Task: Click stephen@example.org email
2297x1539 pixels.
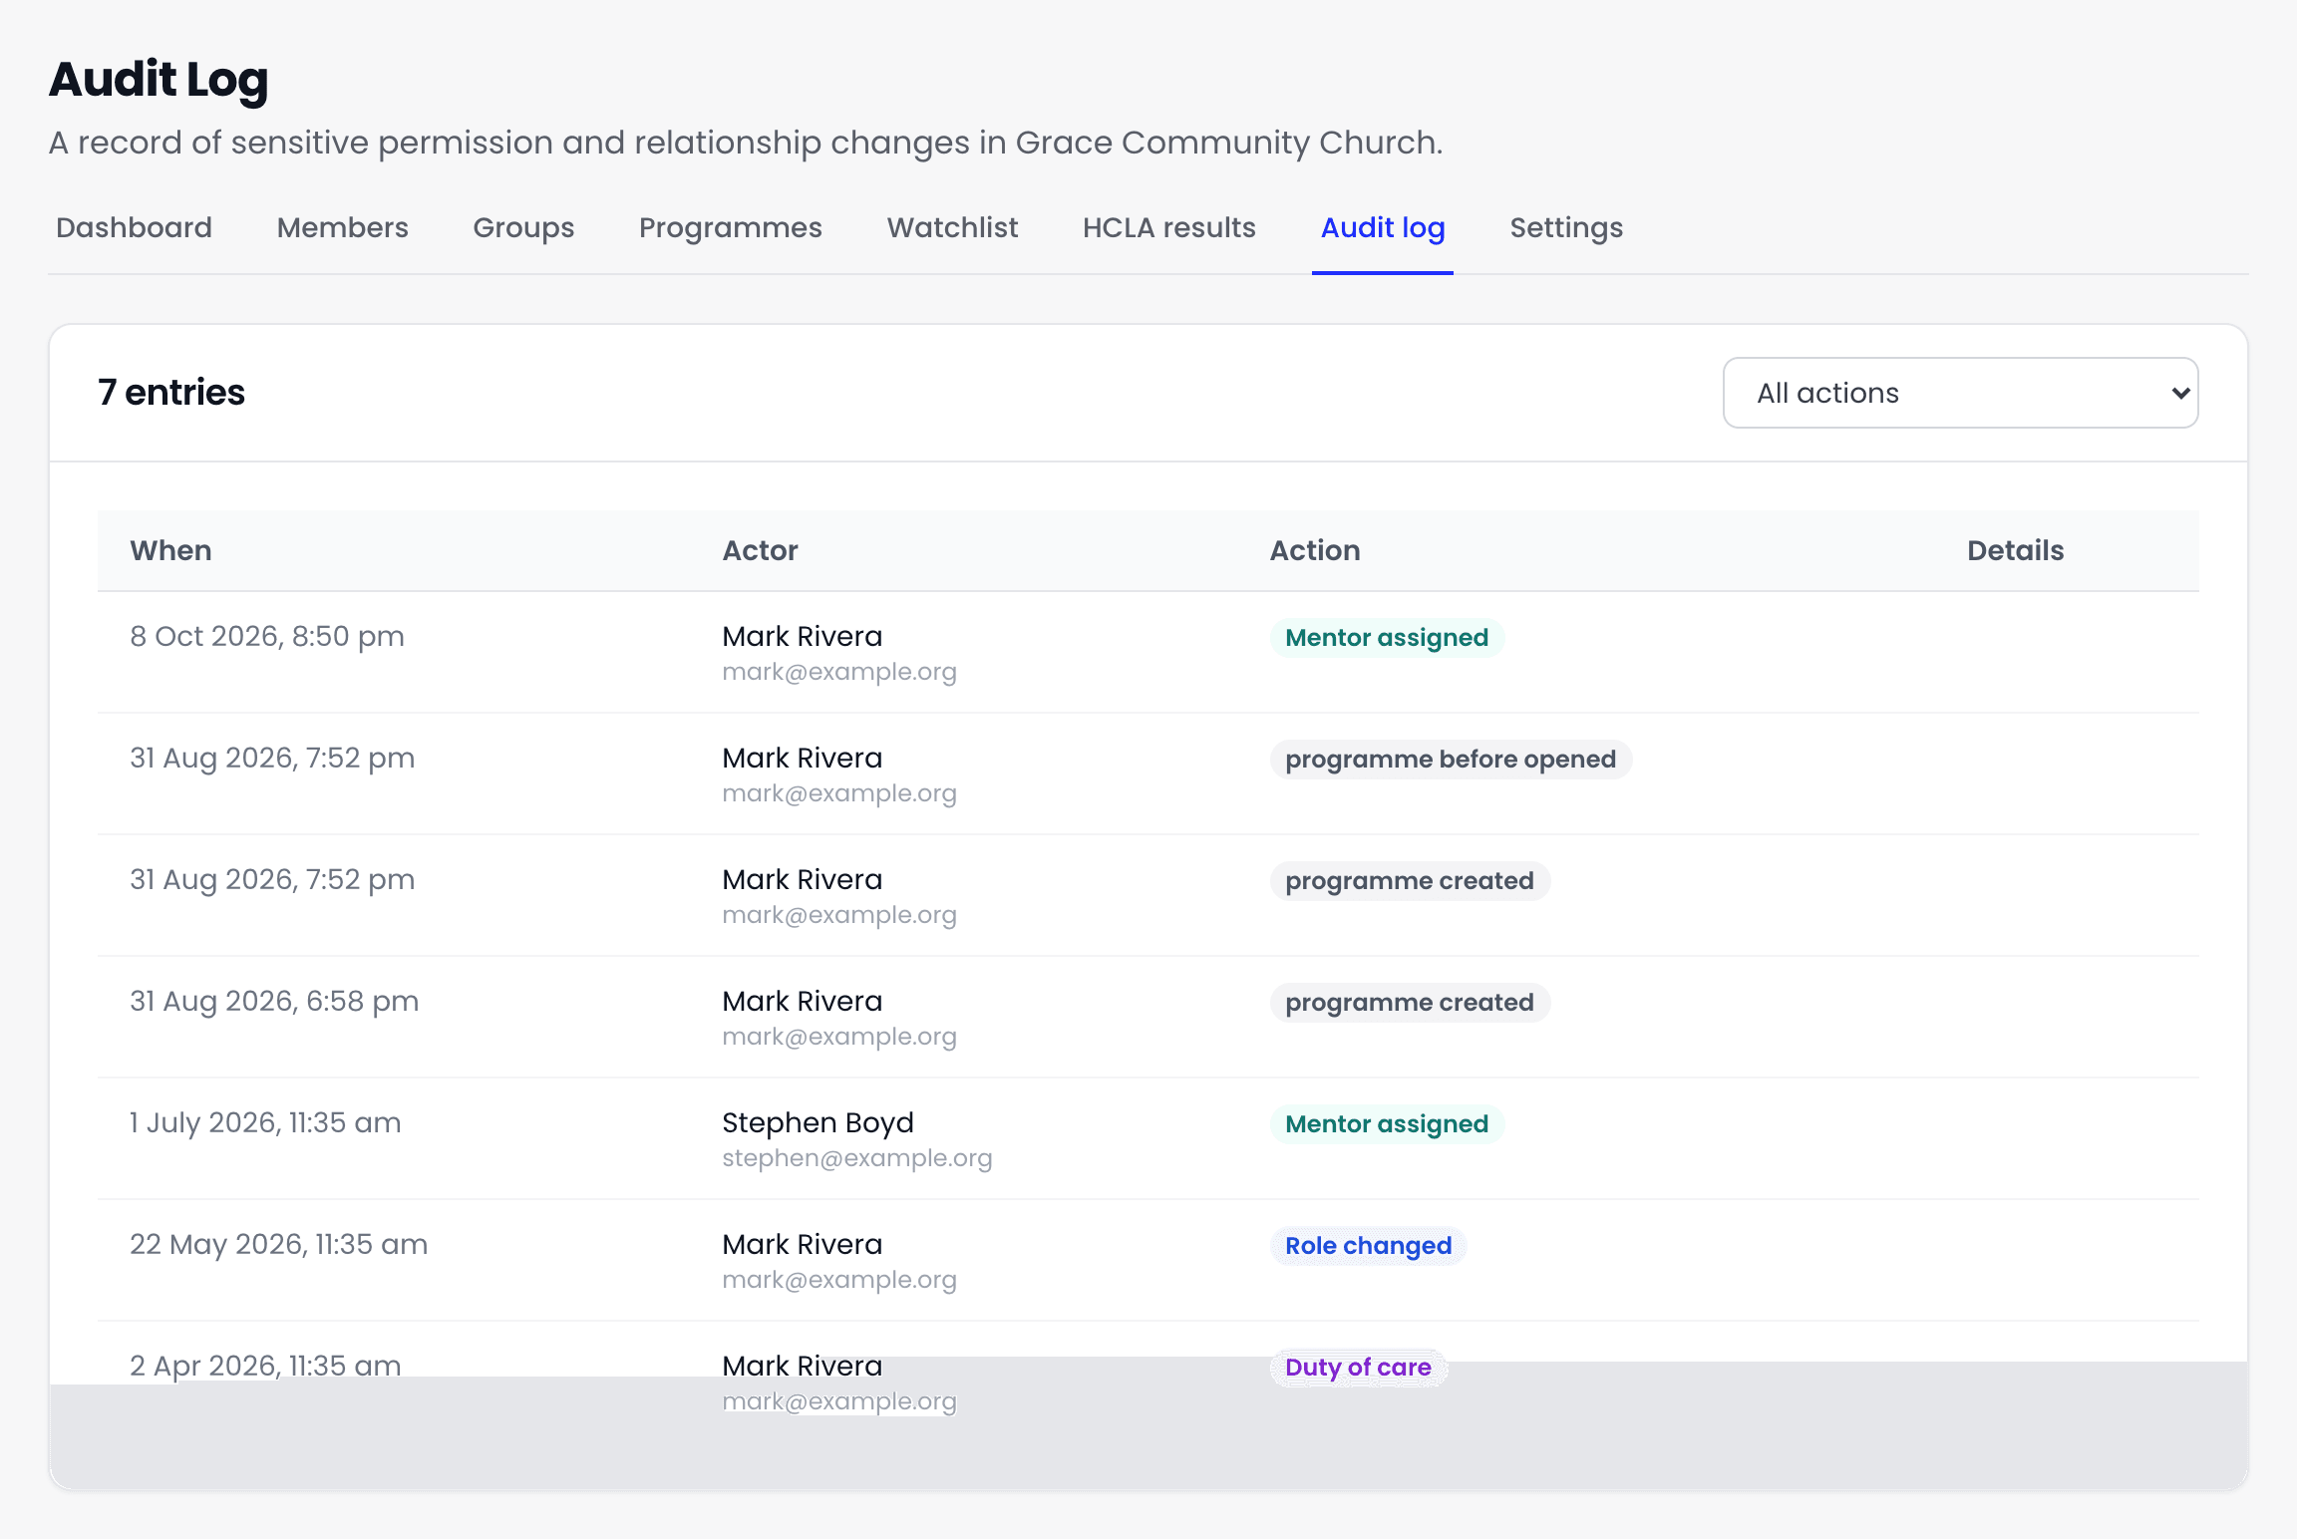Action: (856, 1158)
